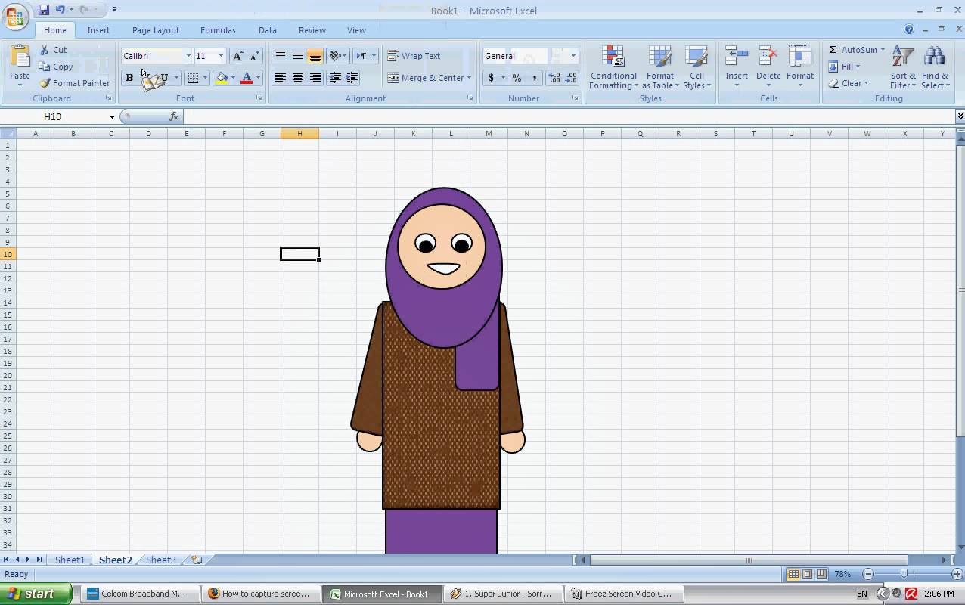This screenshot has height=605, width=965.
Task: Open the Font Color swatch
Action: pos(247,77)
